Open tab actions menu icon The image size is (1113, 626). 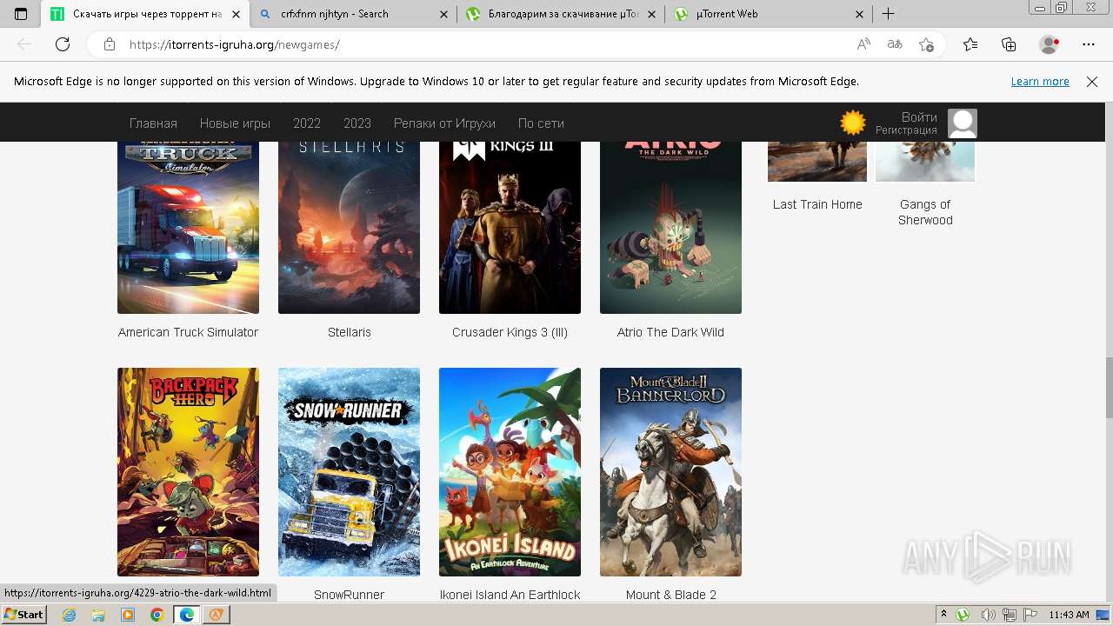coord(21,14)
